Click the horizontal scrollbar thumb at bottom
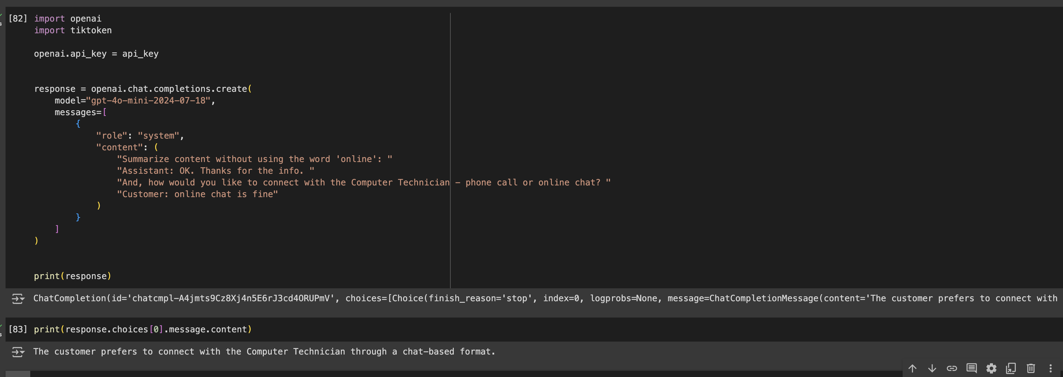This screenshot has width=1063, height=377. [x=18, y=374]
